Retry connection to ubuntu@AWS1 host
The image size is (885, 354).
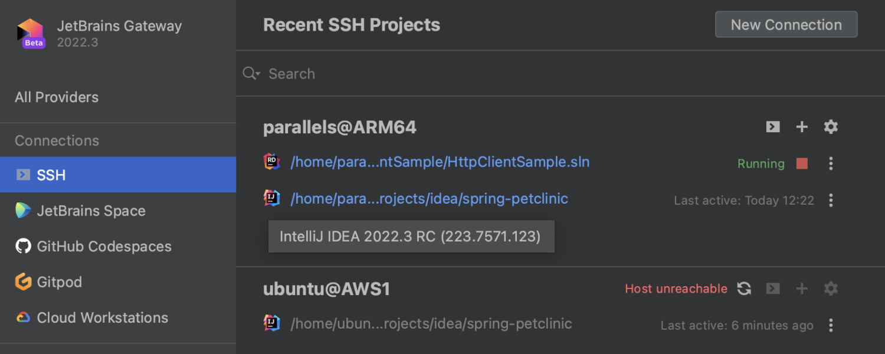tap(744, 289)
